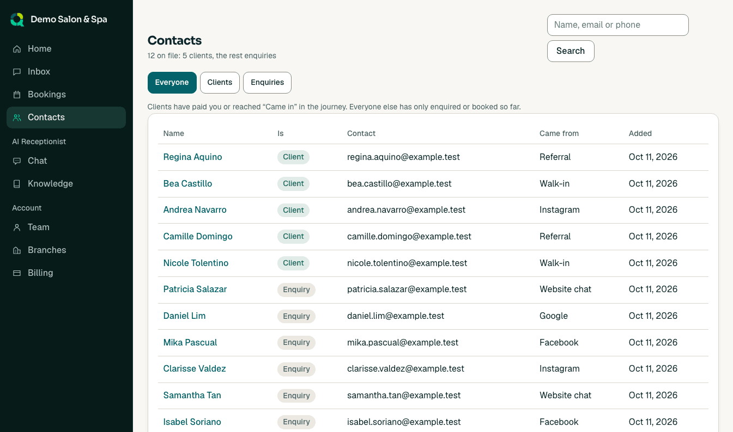Image resolution: width=733 pixels, height=432 pixels.
Task: Click Instagram source in Andrea Navarro's row
Action: coord(560,210)
